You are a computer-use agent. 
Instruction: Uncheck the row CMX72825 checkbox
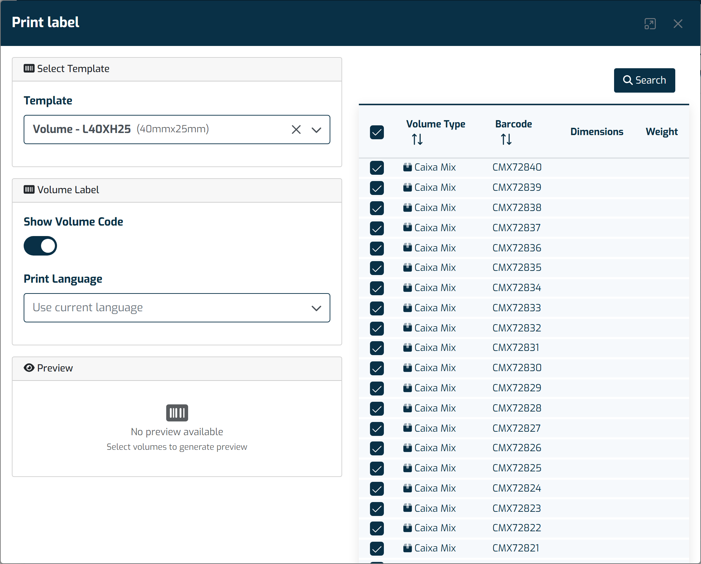coord(377,469)
